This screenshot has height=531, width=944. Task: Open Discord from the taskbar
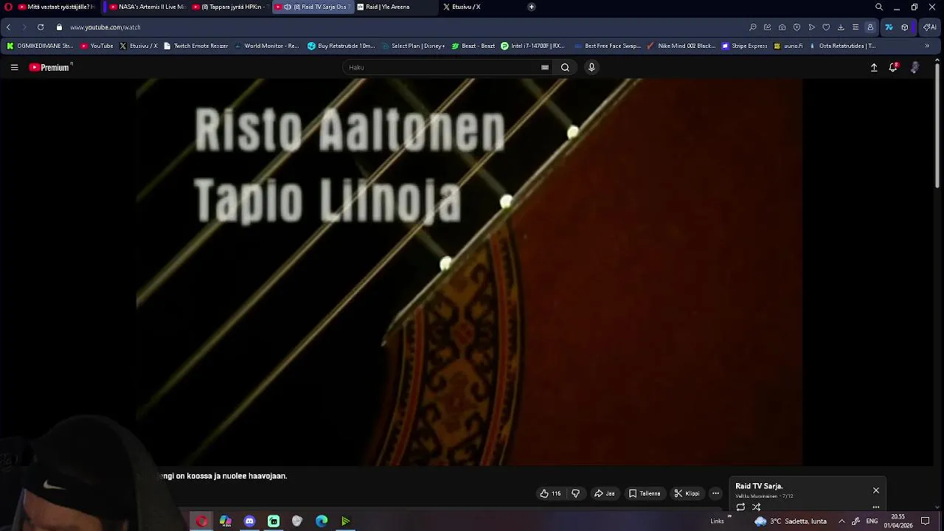click(x=249, y=521)
